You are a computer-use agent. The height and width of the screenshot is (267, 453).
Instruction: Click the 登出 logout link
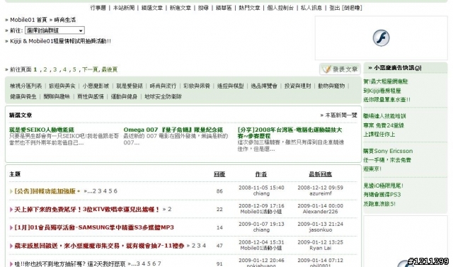pos(335,8)
